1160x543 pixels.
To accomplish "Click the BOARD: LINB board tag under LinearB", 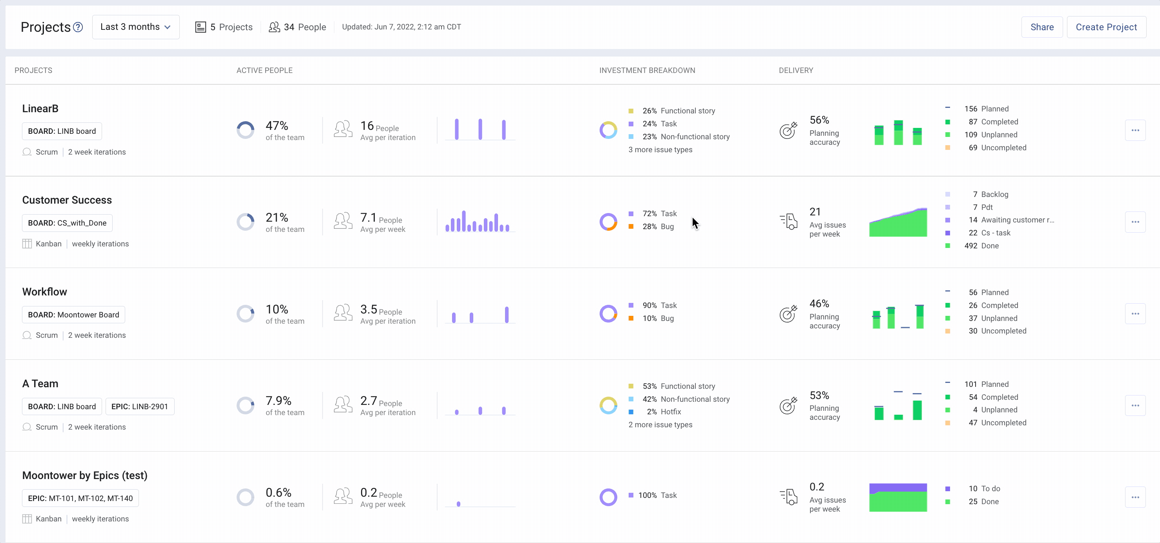I will [62, 131].
